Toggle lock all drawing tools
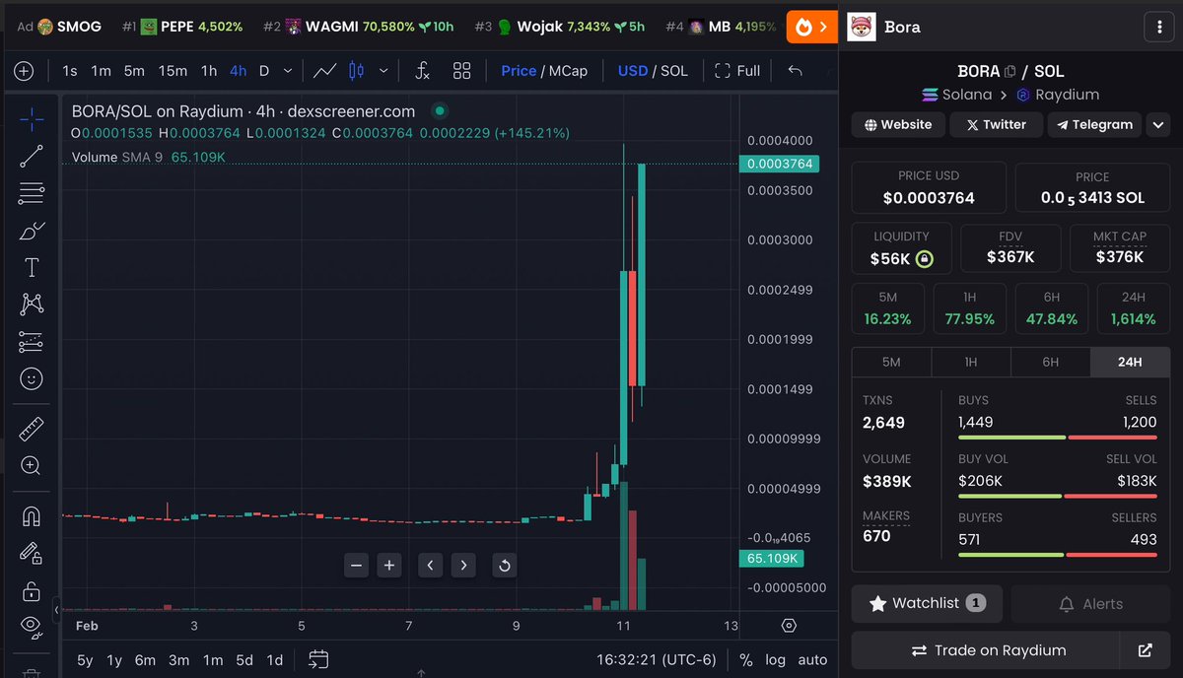The width and height of the screenshot is (1183, 678). pos(32,590)
